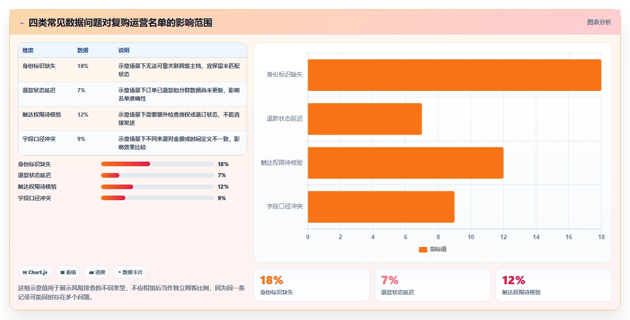The height and width of the screenshot is (320, 630).
Task: Select the 身份标识缺失 table row cell
Action: tap(39, 66)
